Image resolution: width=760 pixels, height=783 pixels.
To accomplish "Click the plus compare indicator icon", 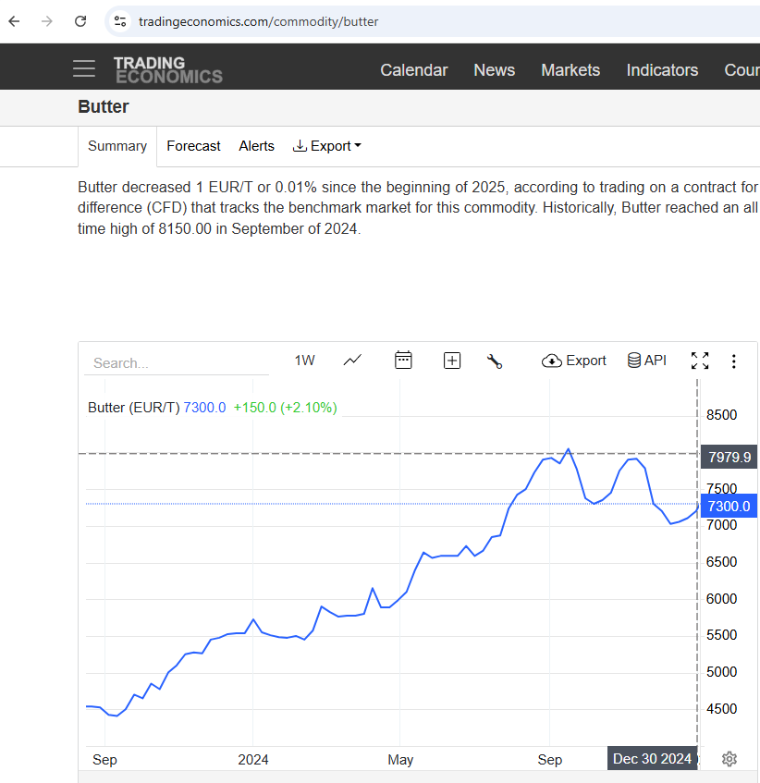I will (x=452, y=361).
